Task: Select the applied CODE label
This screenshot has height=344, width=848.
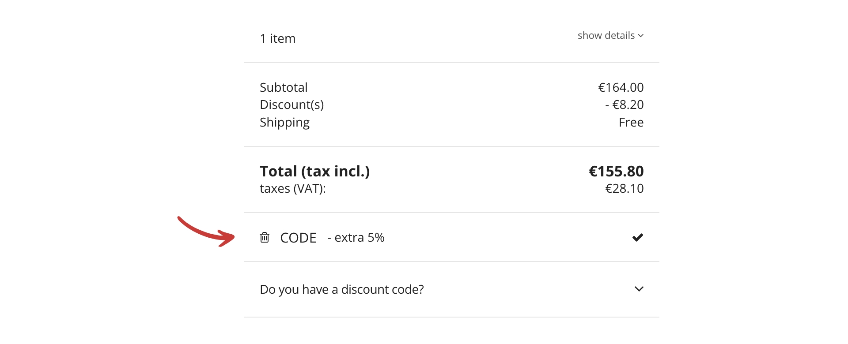Action: (x=298, y=238)
